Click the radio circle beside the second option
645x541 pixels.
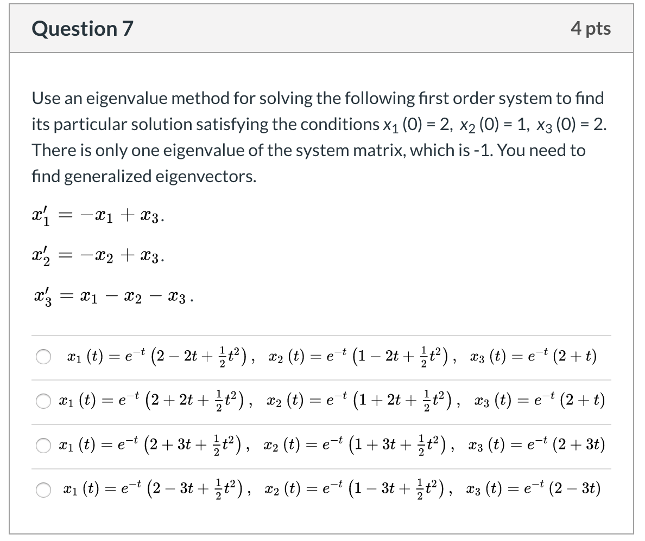pos(42,402)
